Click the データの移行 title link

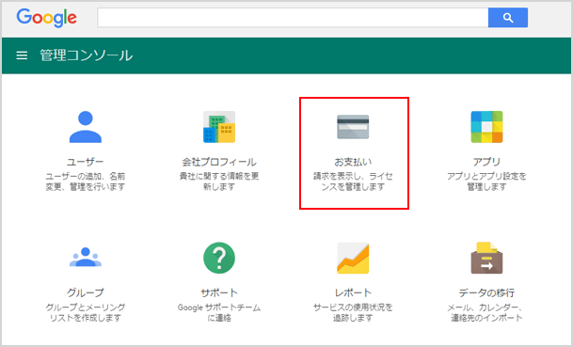click(486, 292)
